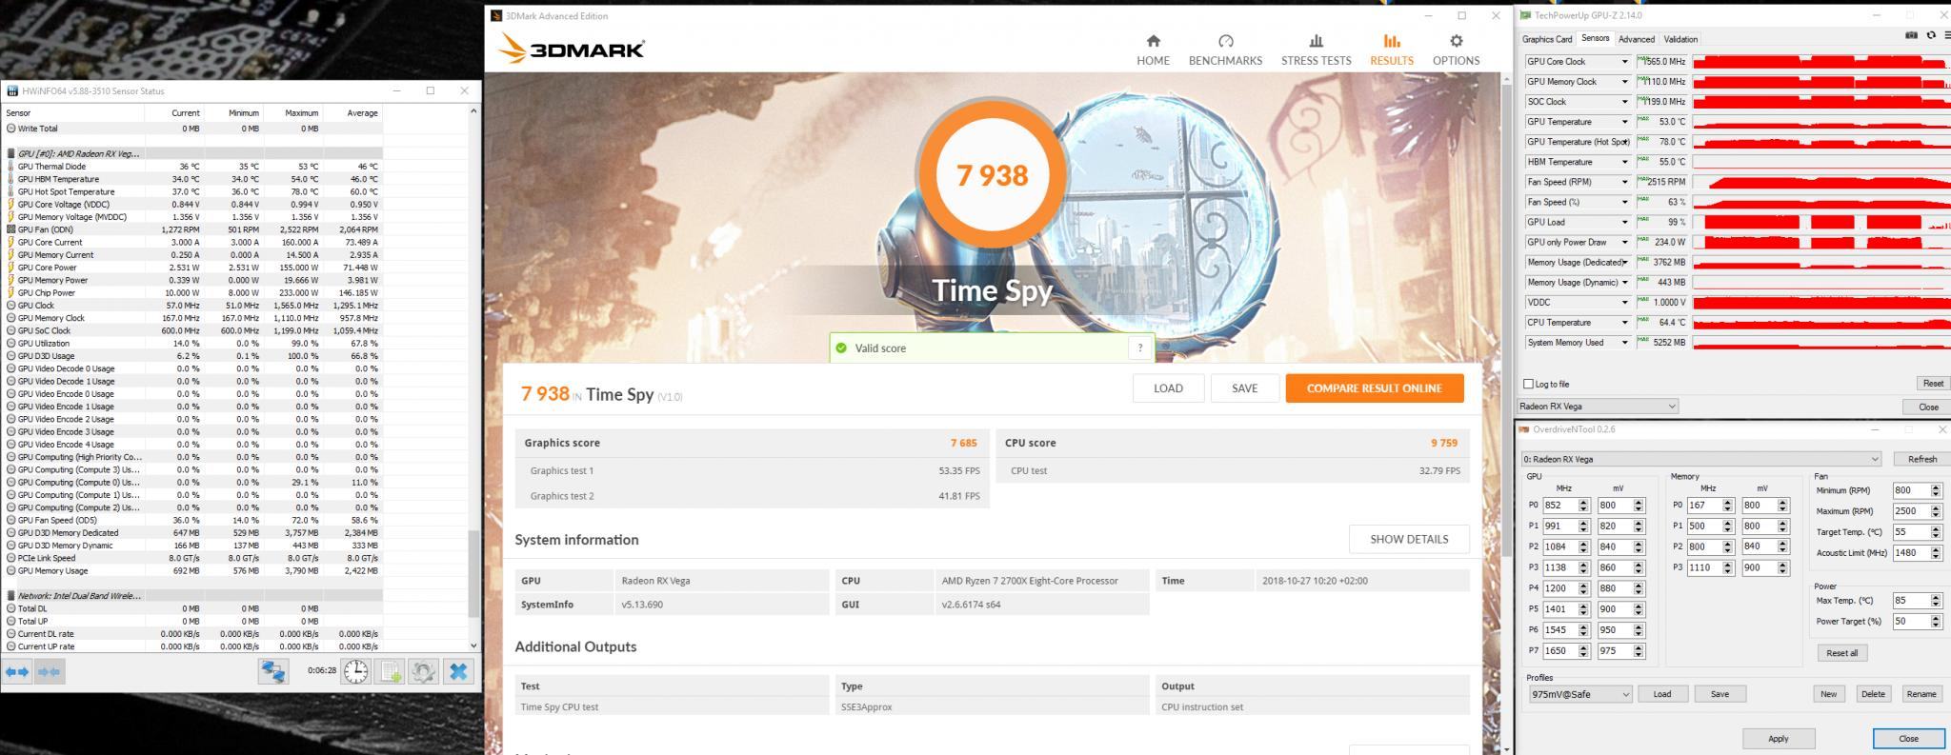The width and height of the screenshot is (1951, 755).
Task: Click GPU Load sensor graph in GPU-Z
Action: point(1820,222)
